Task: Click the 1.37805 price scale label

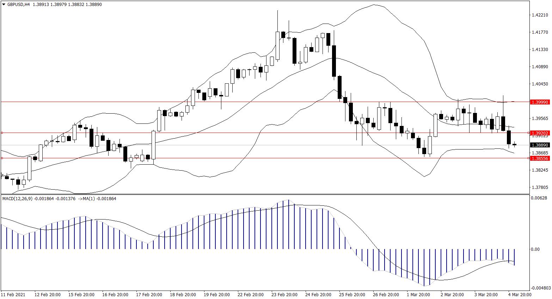Action: (540, 187)
